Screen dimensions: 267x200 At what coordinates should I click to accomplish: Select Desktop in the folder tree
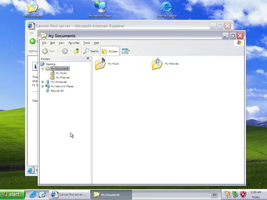coord(51,64)
